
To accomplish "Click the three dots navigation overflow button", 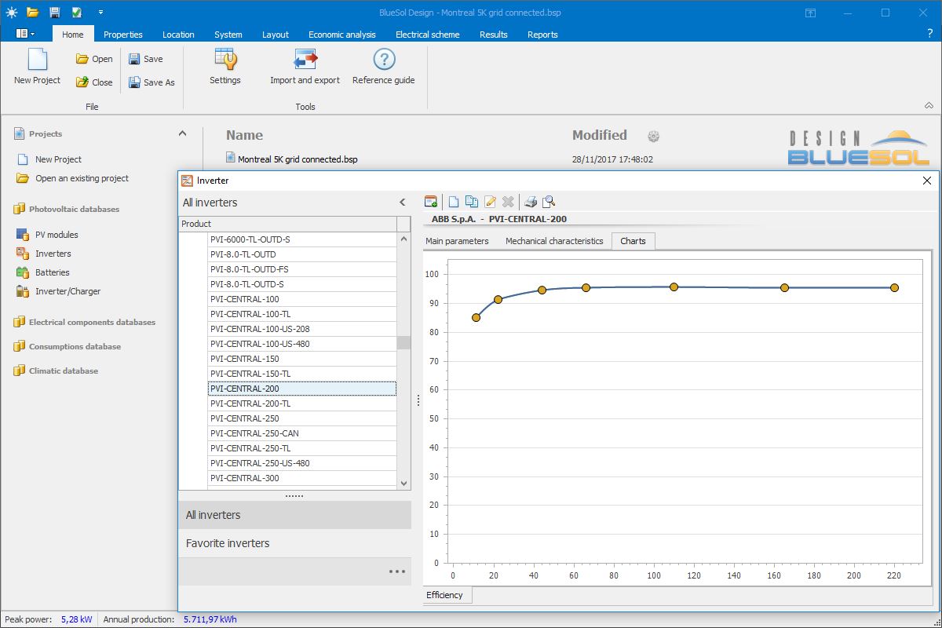I will coord(397,571).
